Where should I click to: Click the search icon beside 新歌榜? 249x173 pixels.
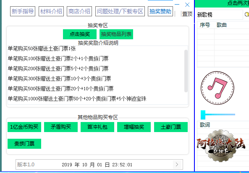[247, 14]
